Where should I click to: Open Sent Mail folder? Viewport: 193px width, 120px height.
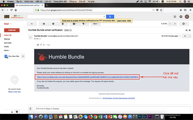tap(8, 43)
